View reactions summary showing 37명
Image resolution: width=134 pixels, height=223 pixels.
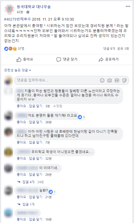[14, 49]
